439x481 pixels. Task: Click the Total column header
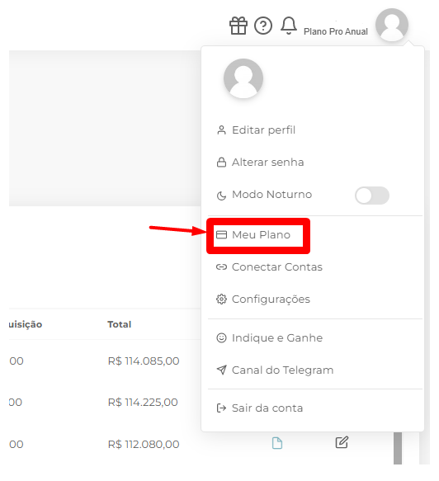120,324
